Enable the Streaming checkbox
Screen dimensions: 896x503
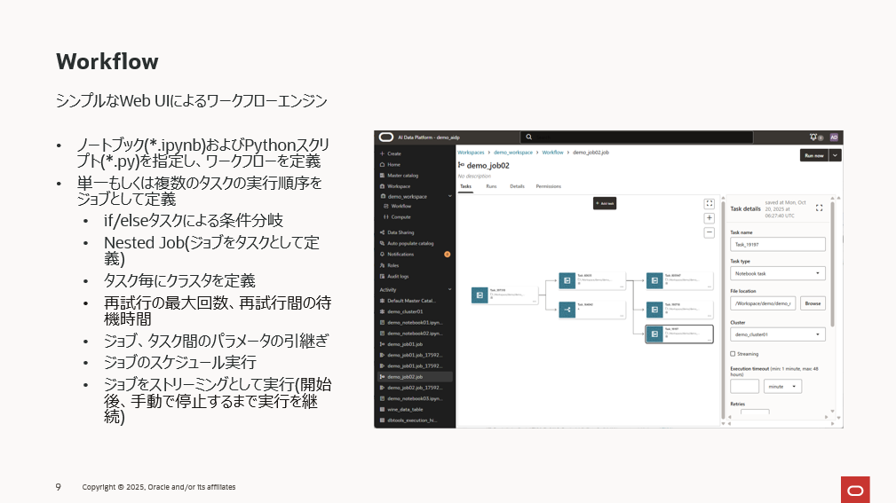pyautogui.click(x=733, y=354)
